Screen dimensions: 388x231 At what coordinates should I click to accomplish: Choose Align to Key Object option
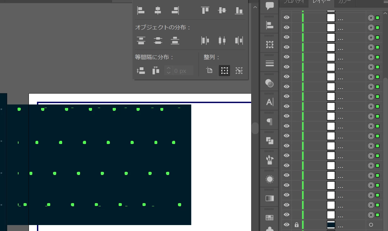pos(239,71)
